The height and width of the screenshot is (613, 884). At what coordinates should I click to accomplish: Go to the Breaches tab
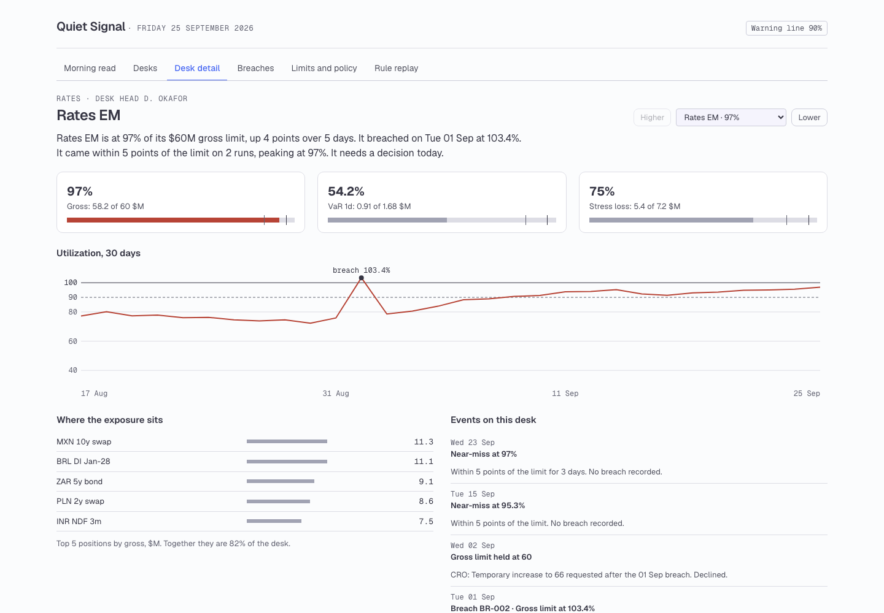(x=255, y=68)
